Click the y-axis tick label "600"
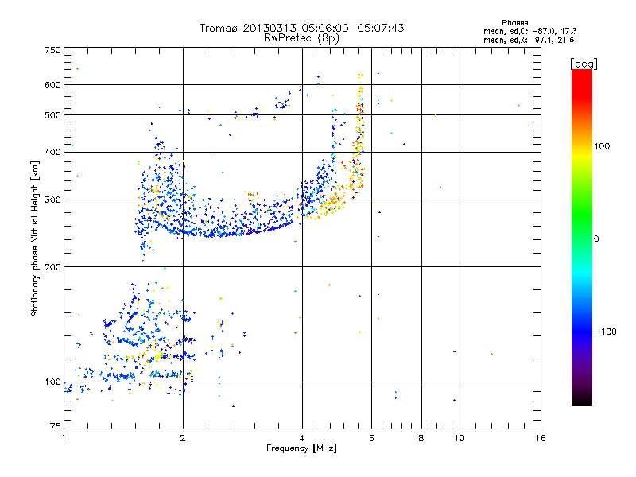 pyautogui.click(x=52, y=85)
